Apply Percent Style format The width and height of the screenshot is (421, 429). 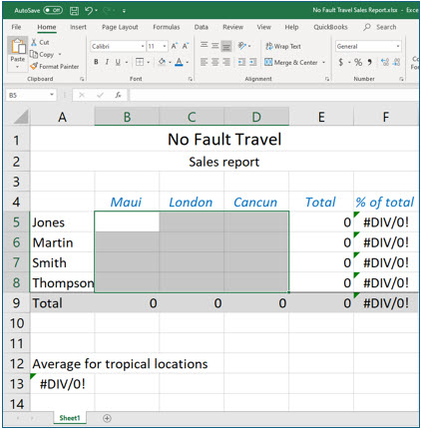[358, 62]
